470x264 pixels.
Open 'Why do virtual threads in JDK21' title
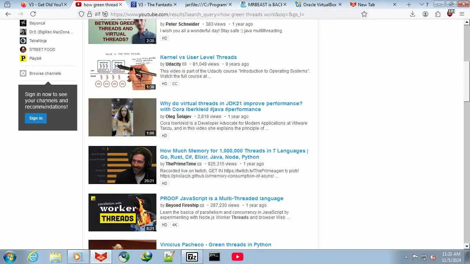coord(231,106)
